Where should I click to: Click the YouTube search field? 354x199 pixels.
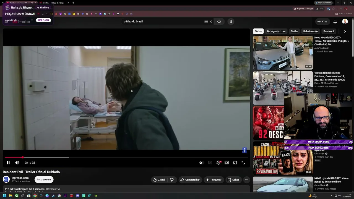click(x=163, y=22)
